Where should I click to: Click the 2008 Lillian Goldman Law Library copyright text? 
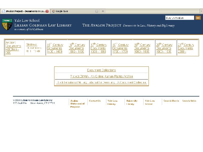pyautogui.click(x=33, y=100)
